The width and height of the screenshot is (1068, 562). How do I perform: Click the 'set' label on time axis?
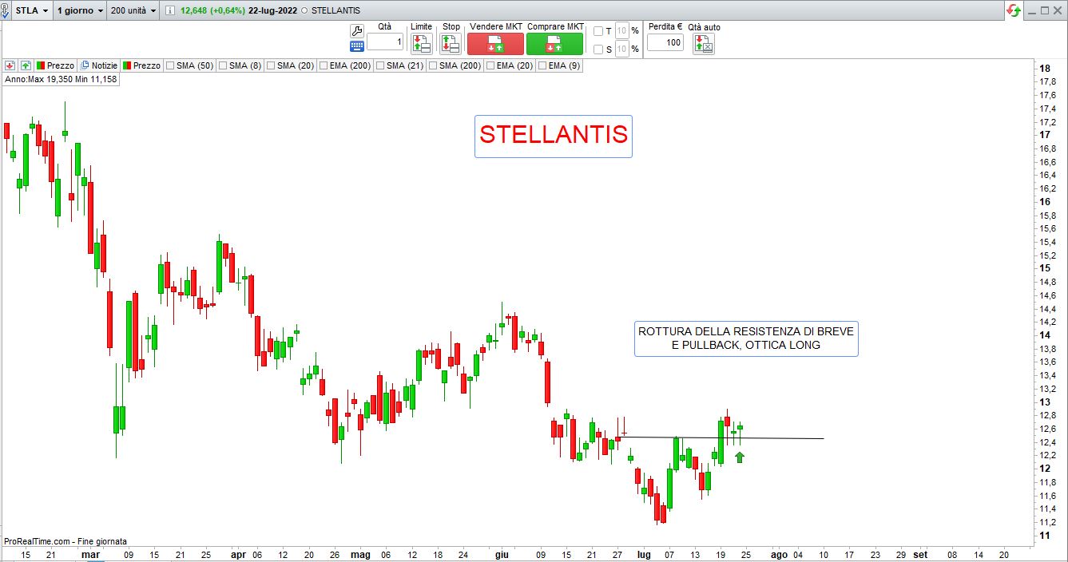920,554
